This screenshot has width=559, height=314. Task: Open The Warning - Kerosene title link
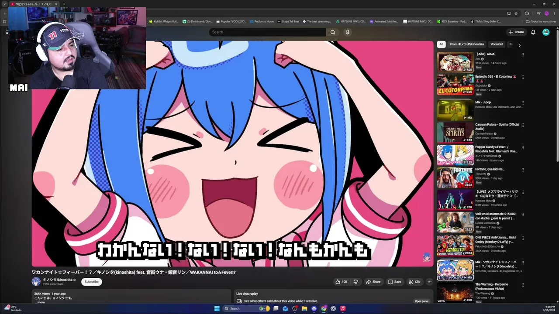[x=492, y=287]
